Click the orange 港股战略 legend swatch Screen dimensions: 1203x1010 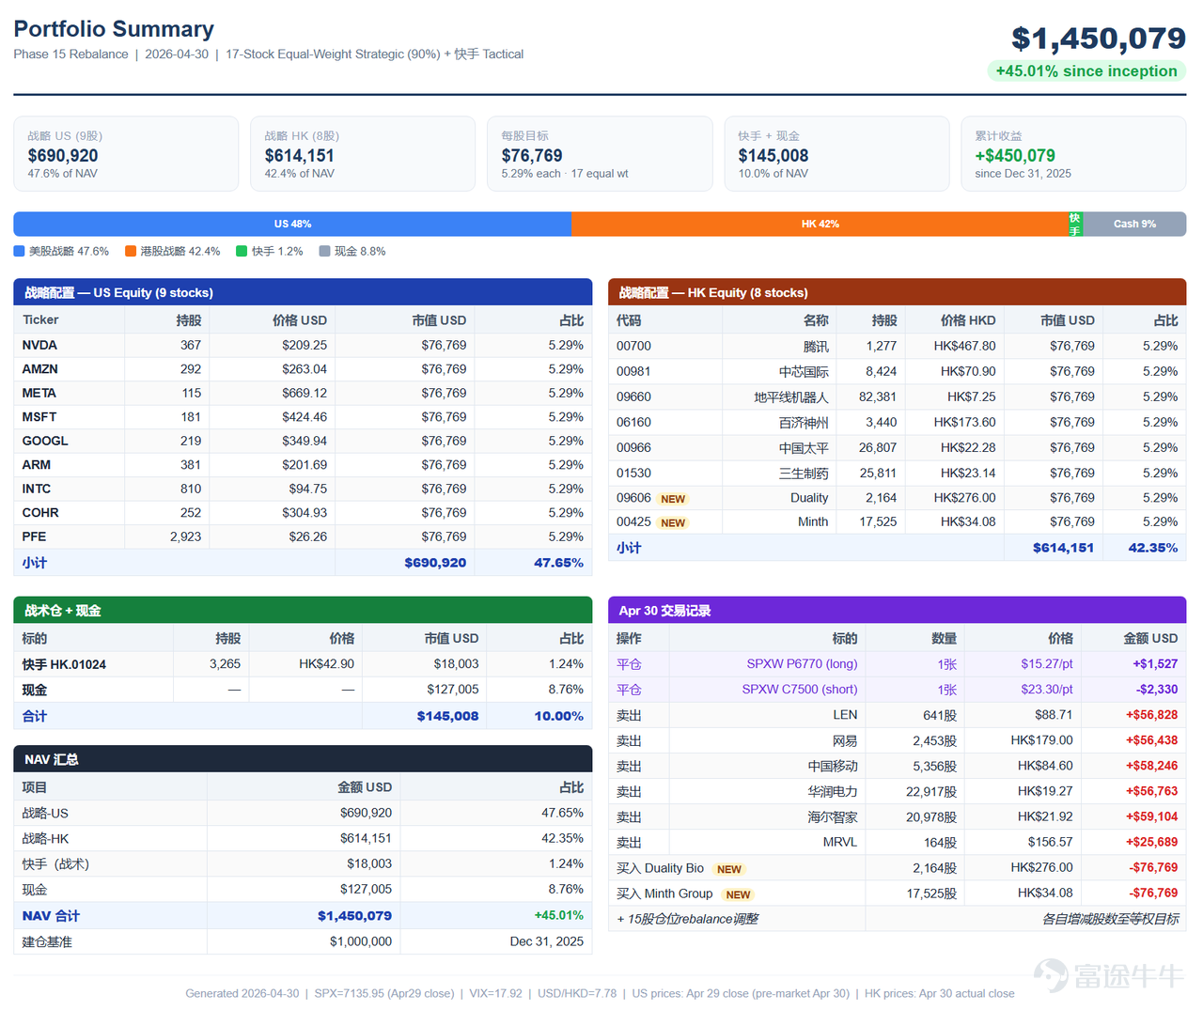(x=131, y=251)
